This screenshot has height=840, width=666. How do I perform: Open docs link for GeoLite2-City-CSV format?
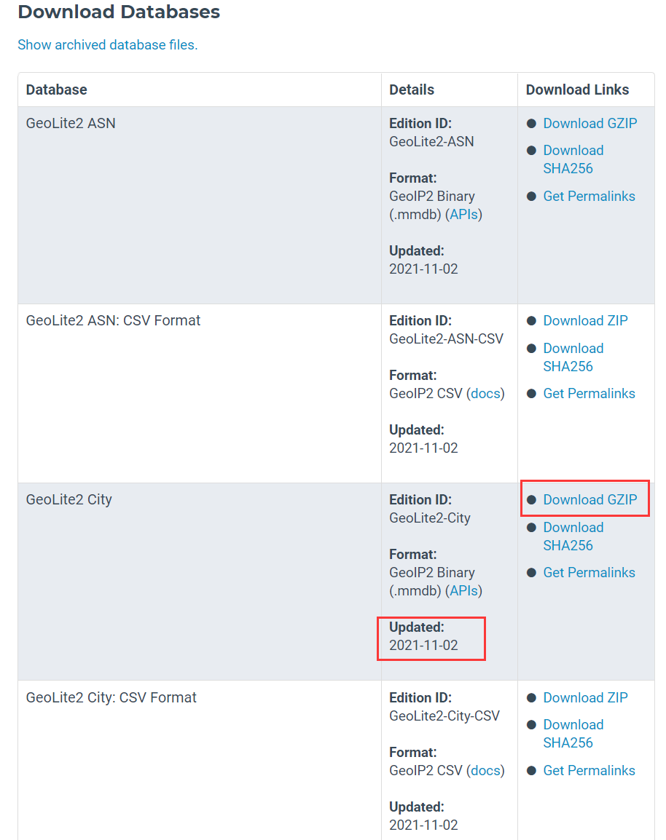(485, 770)
